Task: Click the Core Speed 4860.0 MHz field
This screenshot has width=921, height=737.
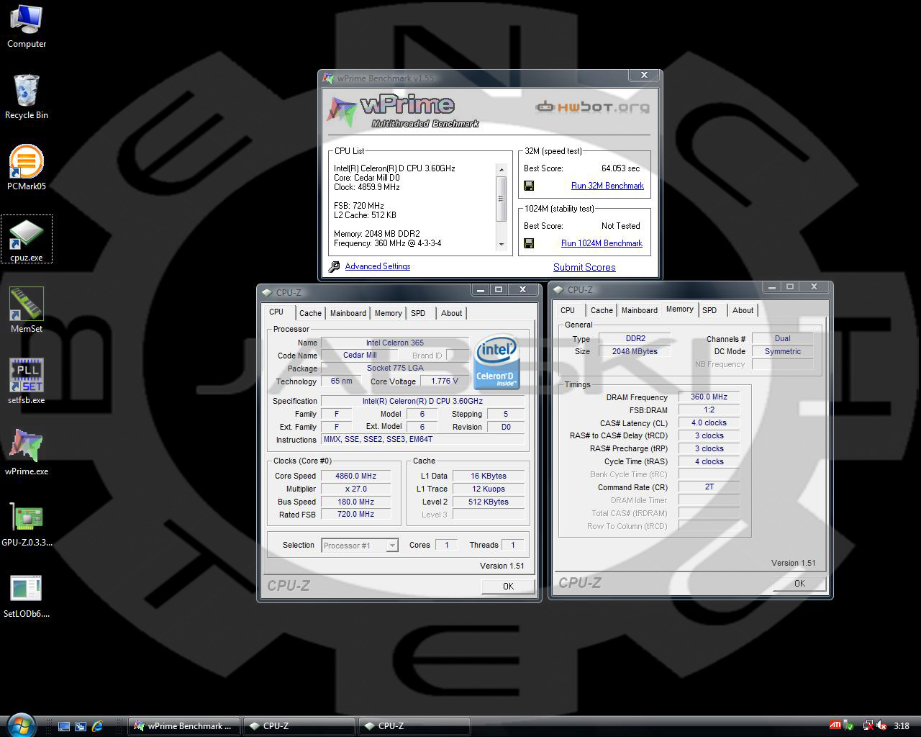Action: (356, 476)
